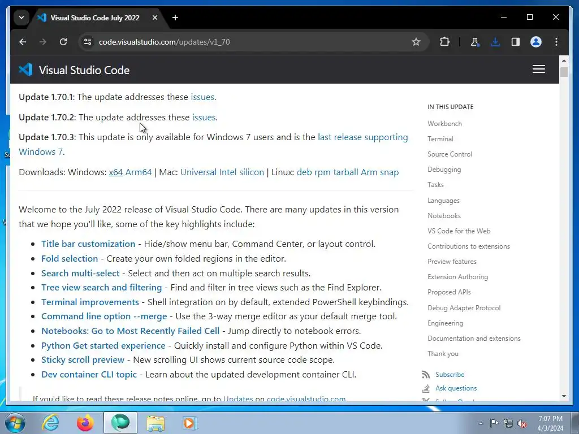Download the Windows Arm64 build
Image resolution: width=579 pixels, height=434 pixels.
point(139,172)
